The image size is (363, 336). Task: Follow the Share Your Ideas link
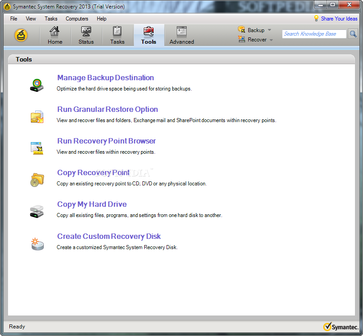tap(339, 19)
